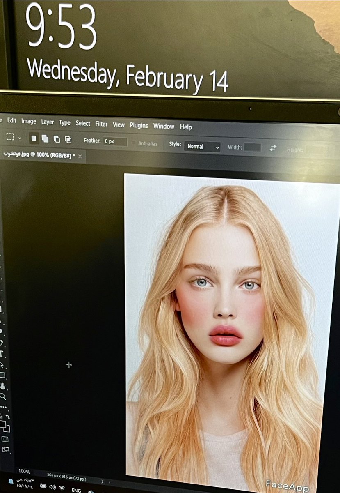Select the Hand tool
Viewport: 340px width, 493px height.
(2, 386)
